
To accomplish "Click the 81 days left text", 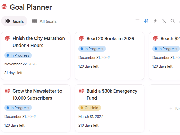I will pyautogui.click(x=13, y=73).
